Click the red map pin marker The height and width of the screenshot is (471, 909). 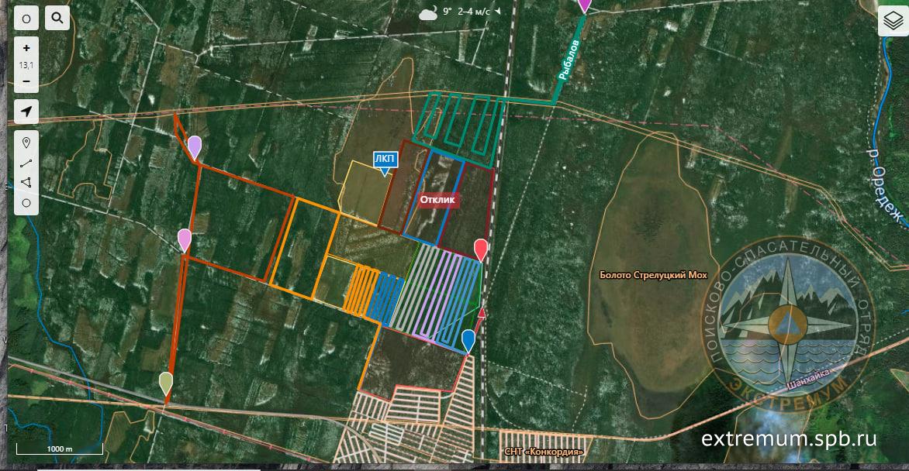(x=481, y=250)
